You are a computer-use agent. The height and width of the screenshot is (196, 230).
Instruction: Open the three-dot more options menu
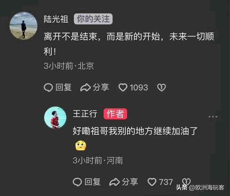click(x=213, y=117)
